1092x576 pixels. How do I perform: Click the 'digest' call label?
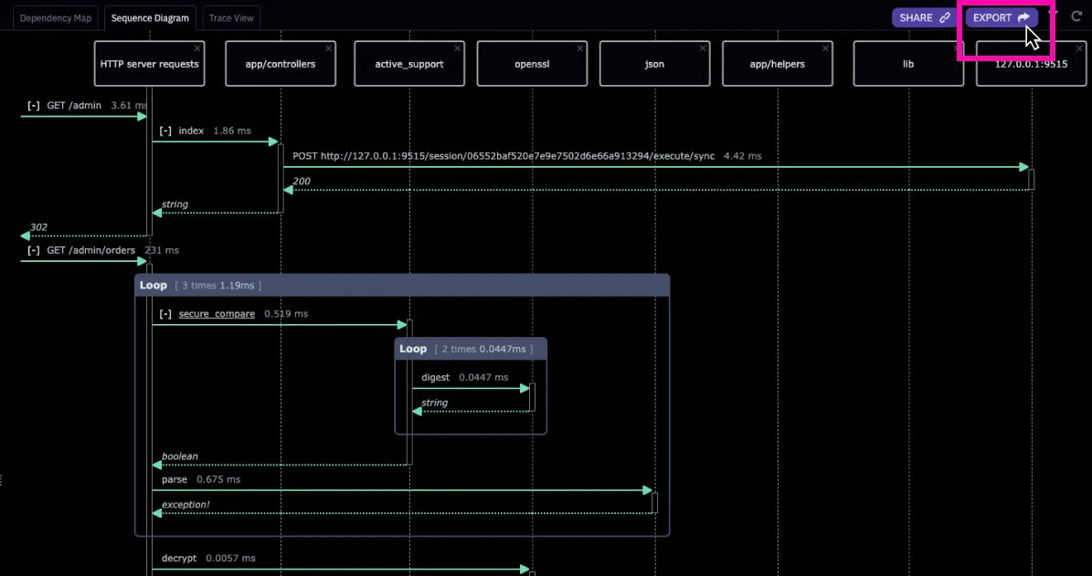point(435,378)
